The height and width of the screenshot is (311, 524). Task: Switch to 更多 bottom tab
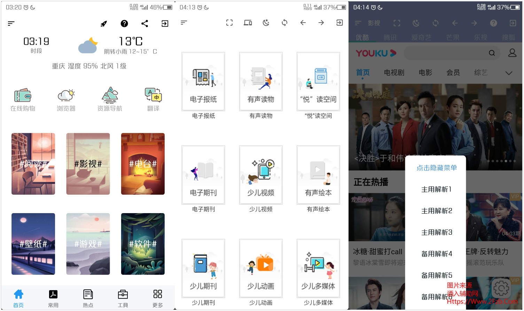158,299
